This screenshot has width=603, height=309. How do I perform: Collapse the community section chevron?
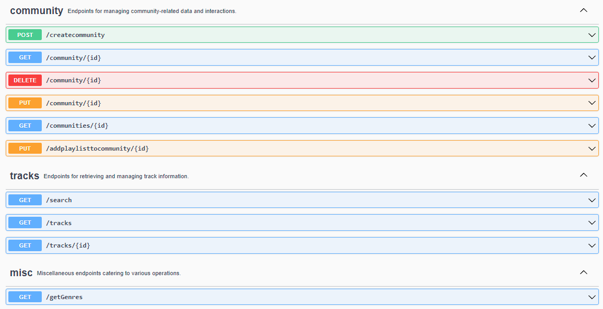[584, 10]
